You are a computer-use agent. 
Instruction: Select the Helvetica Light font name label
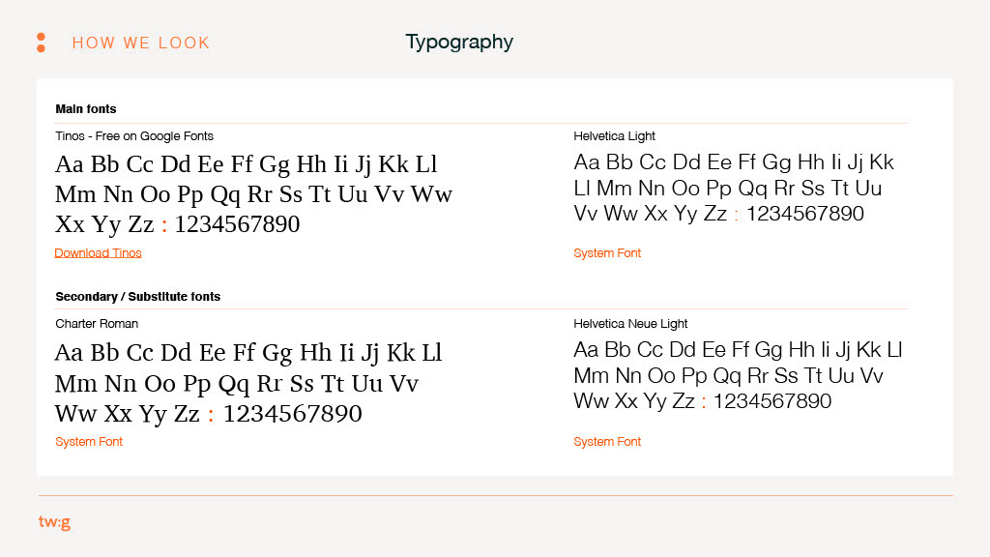coord(615,136)
